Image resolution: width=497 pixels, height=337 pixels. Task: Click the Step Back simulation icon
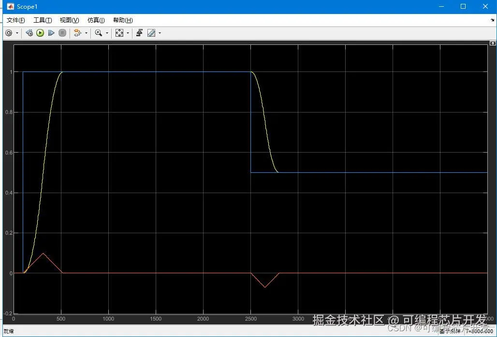[29, 33]
